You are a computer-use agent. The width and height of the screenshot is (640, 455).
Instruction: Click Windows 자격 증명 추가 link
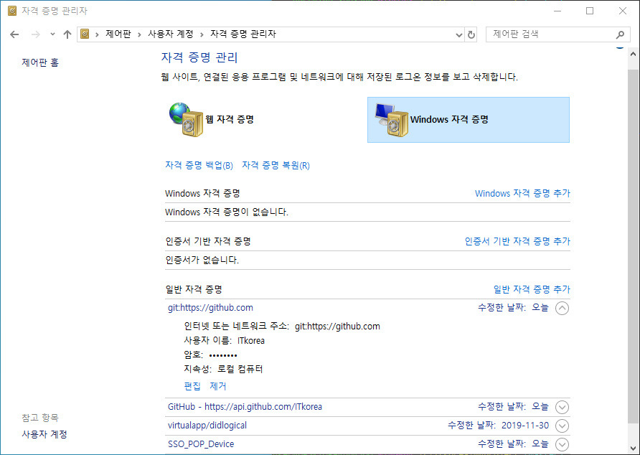(522, 193)
